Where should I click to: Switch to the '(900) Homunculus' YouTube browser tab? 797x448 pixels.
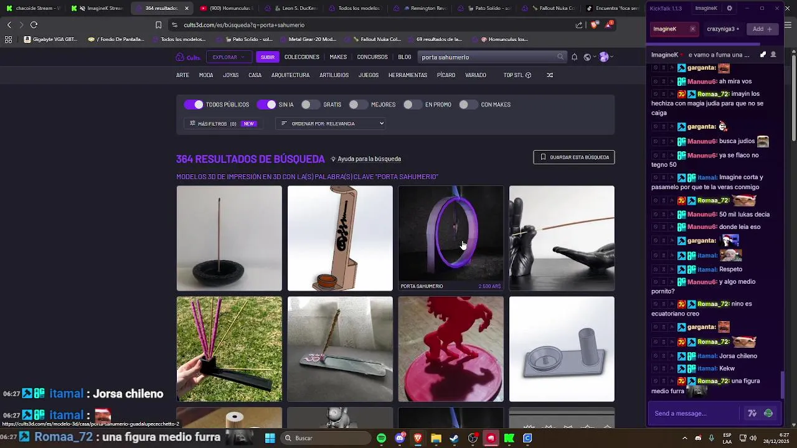(x=226, y=8)
